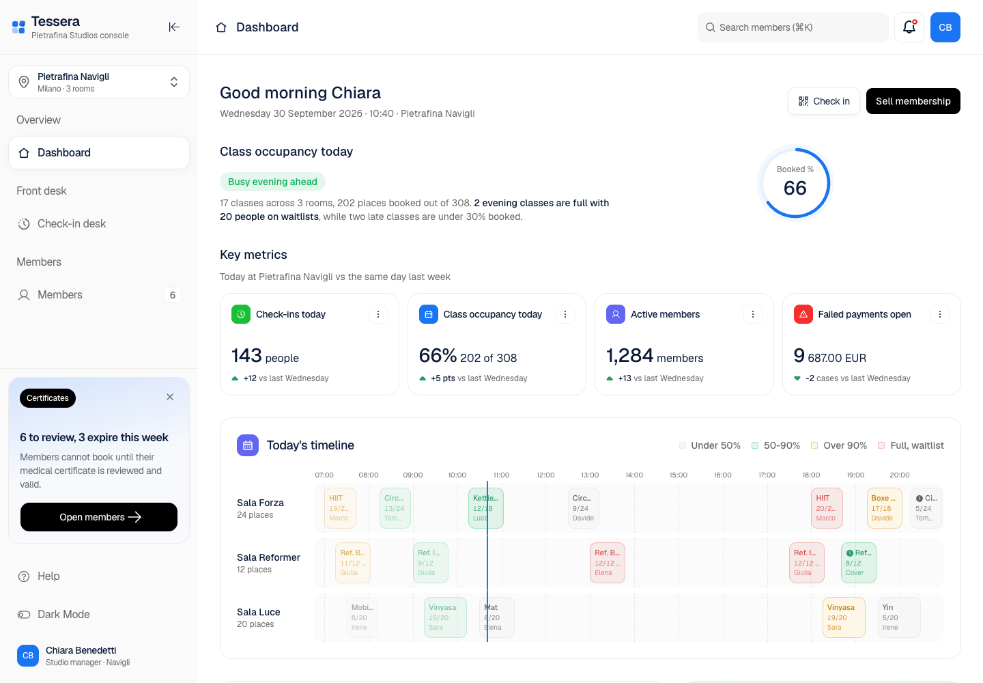This screenshot has width=983, height=683.
Task: Open options menu for Active members card
Action: (753, 314)
